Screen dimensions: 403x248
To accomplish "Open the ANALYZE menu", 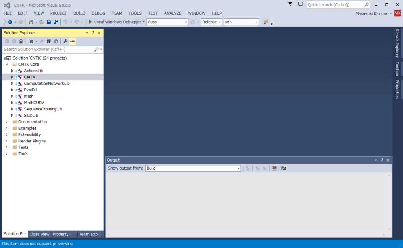I will tap(173, 13).
